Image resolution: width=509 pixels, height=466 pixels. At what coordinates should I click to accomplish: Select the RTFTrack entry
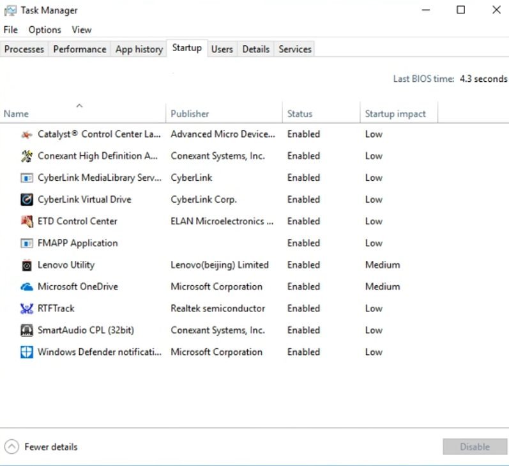(56, 308)
